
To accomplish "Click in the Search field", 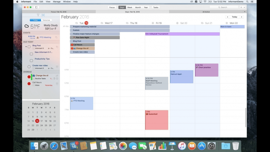I will (x=224, y=7).
